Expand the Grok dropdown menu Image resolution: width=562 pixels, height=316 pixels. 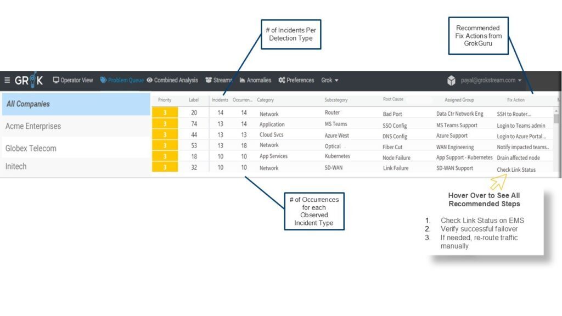coord(329,80)
